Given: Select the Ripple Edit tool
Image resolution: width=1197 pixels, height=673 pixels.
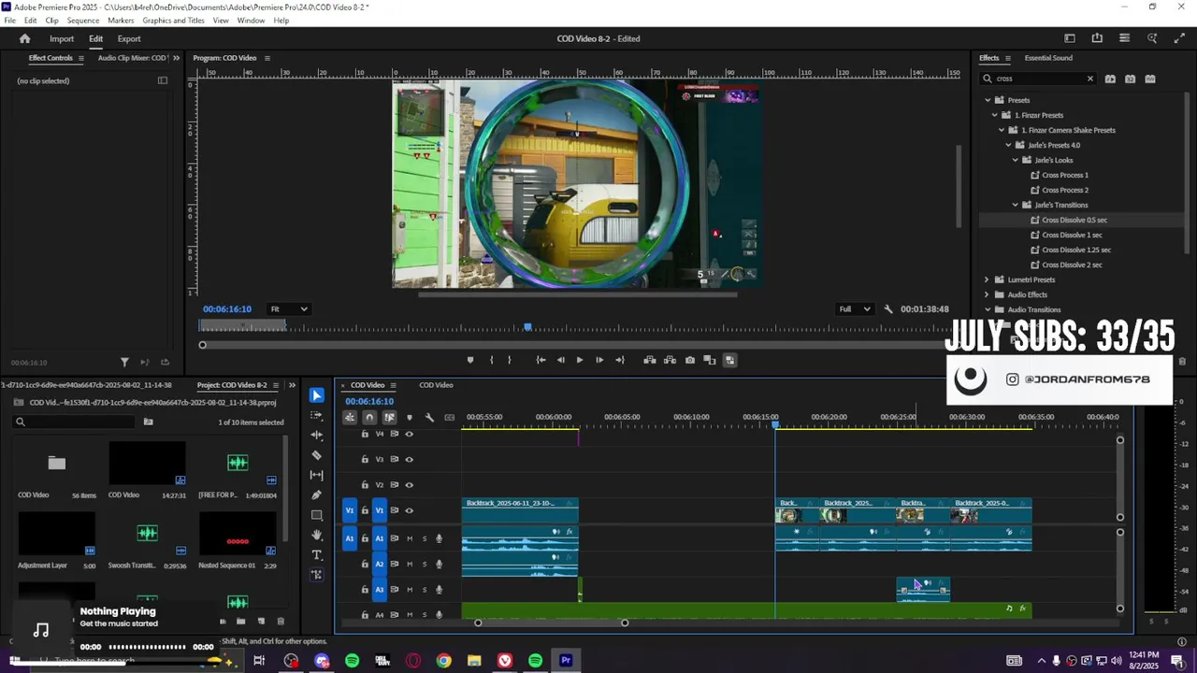Looking at the screenshot, I should (x=316, y=436).
